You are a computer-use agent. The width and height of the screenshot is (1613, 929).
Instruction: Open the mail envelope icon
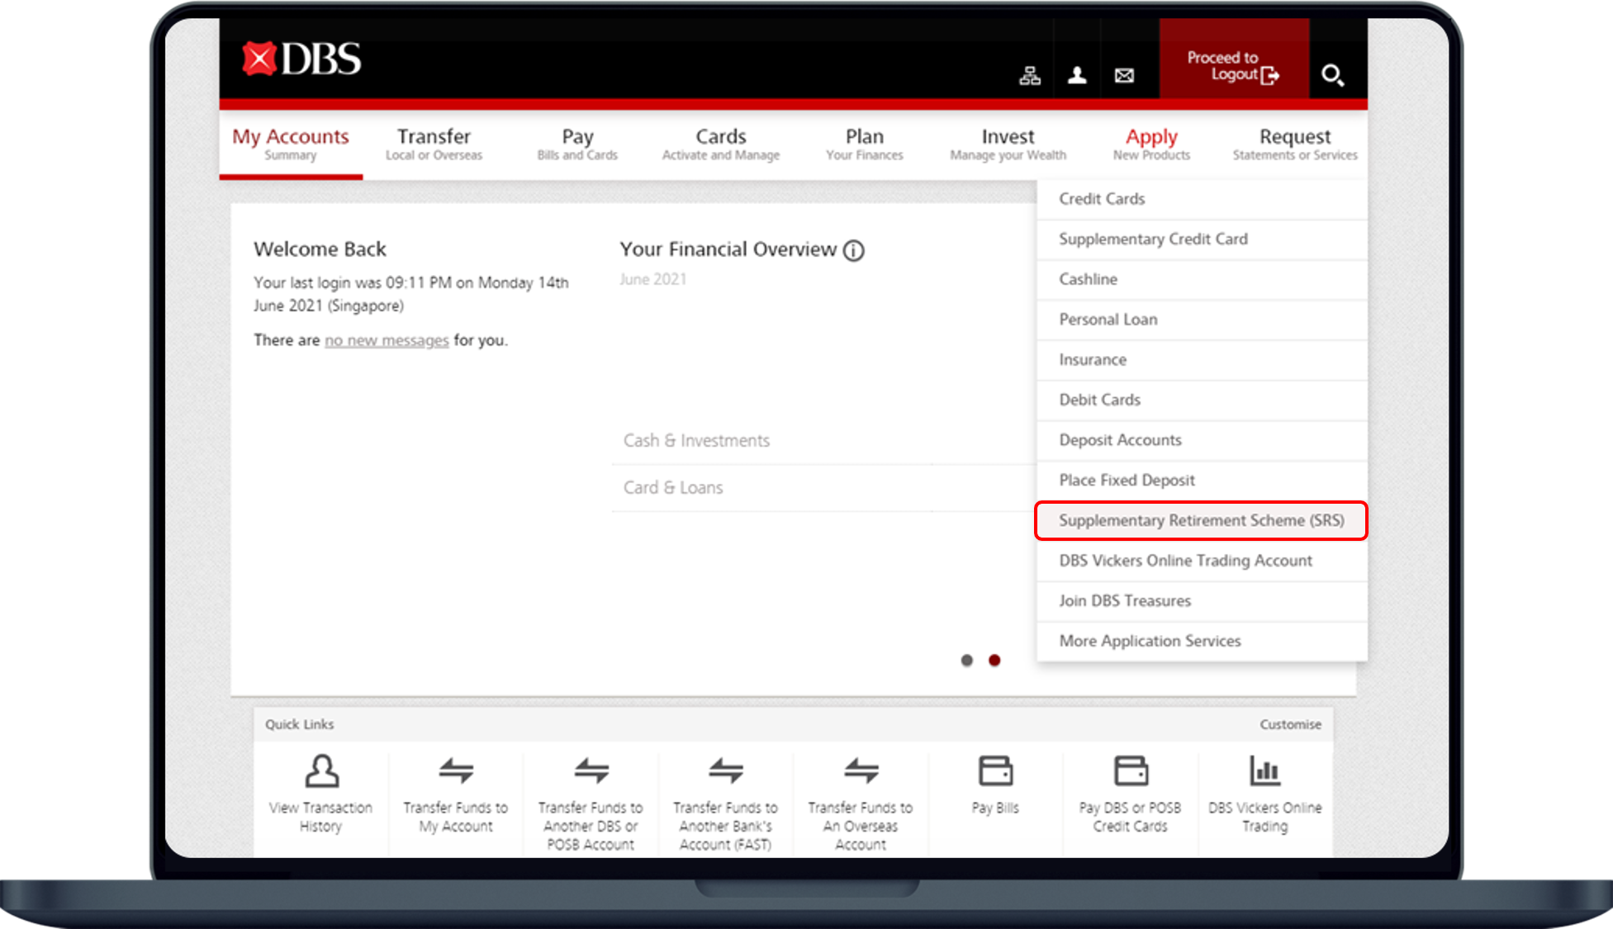coord(1124,76)
